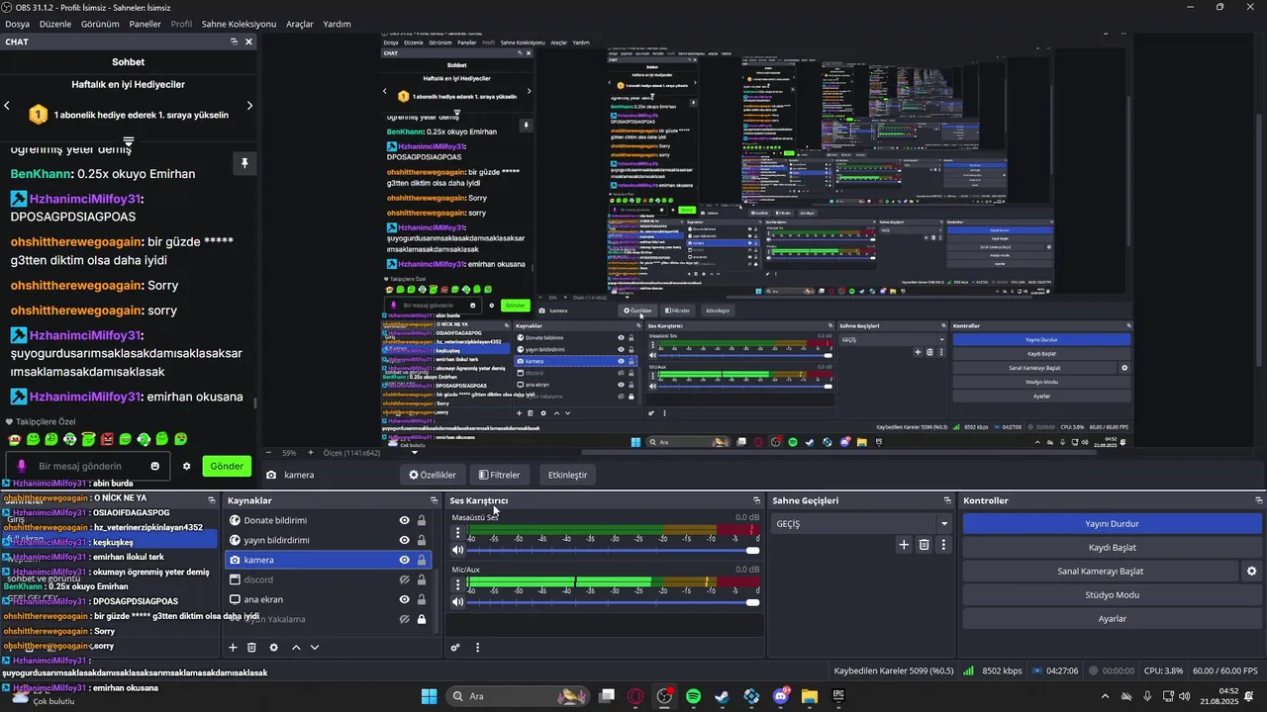Mute Mic/Aux speaker icon

[457, 602]
